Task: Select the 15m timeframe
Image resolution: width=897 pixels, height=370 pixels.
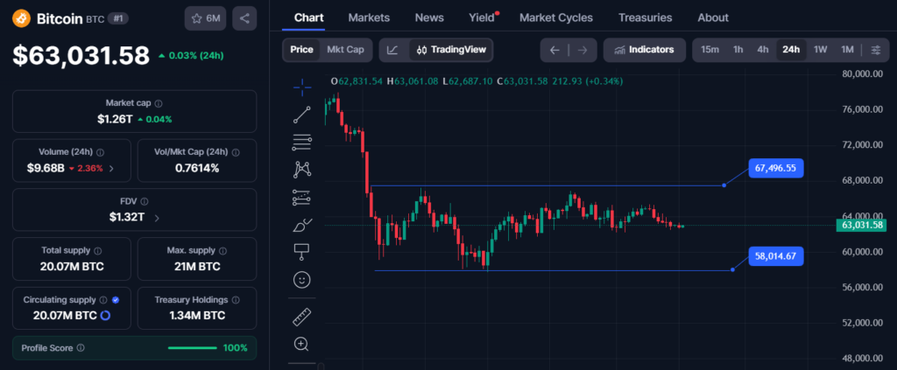Action: [x=710, y=50]
